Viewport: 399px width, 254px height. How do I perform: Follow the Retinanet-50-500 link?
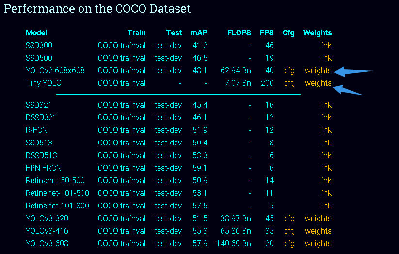pos(325,180)
